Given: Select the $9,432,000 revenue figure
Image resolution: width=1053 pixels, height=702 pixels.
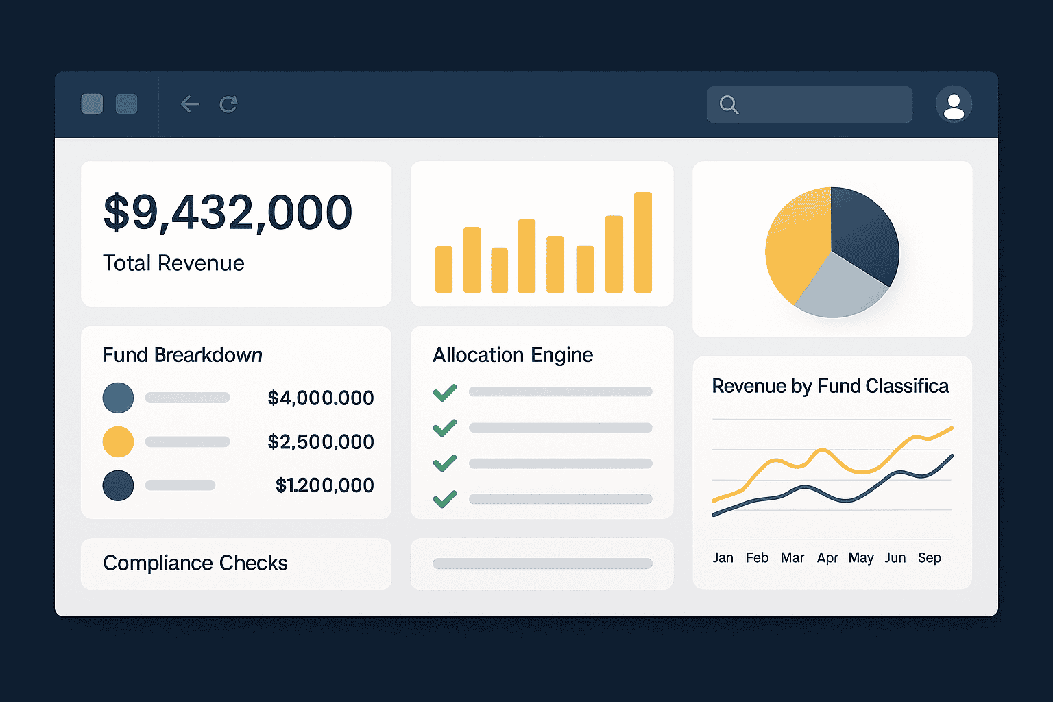Looking at the screenshot, I should coord(228,213).
